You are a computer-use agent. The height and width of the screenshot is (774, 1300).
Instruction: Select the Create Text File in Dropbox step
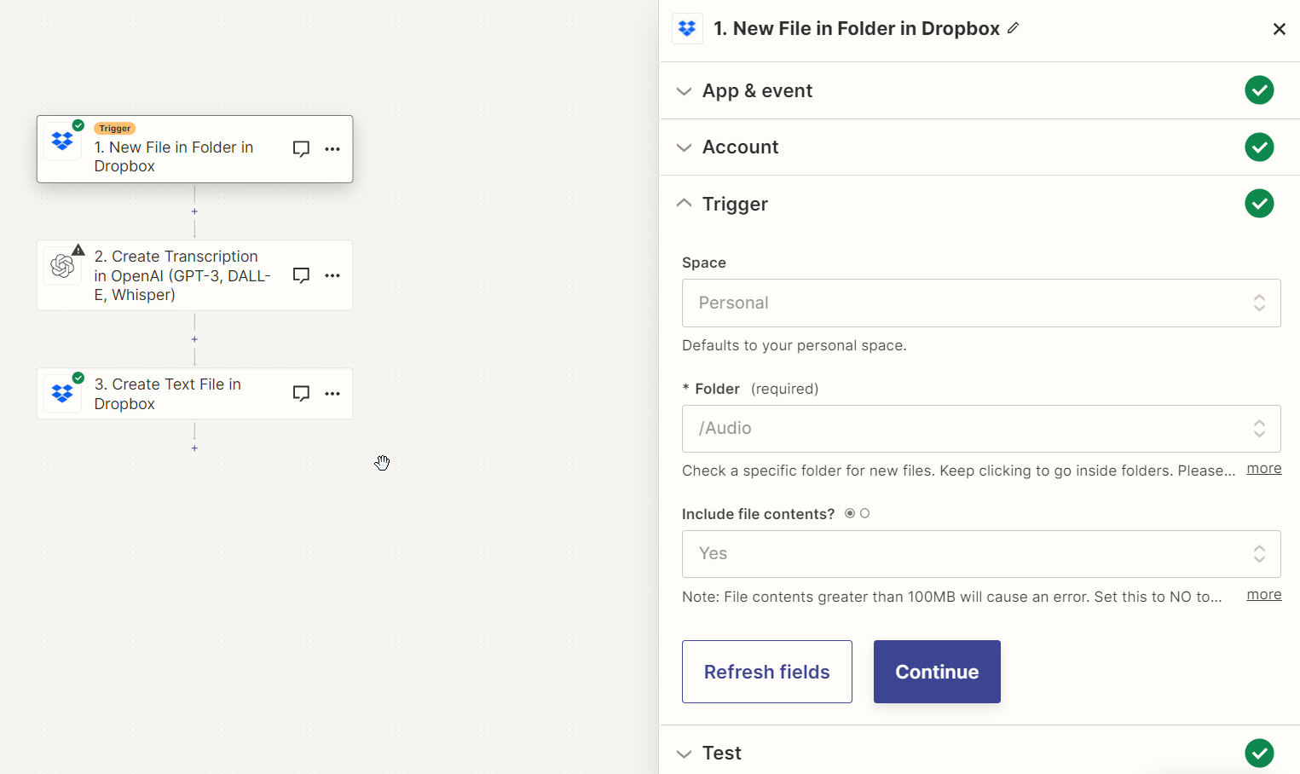(194, 394)
